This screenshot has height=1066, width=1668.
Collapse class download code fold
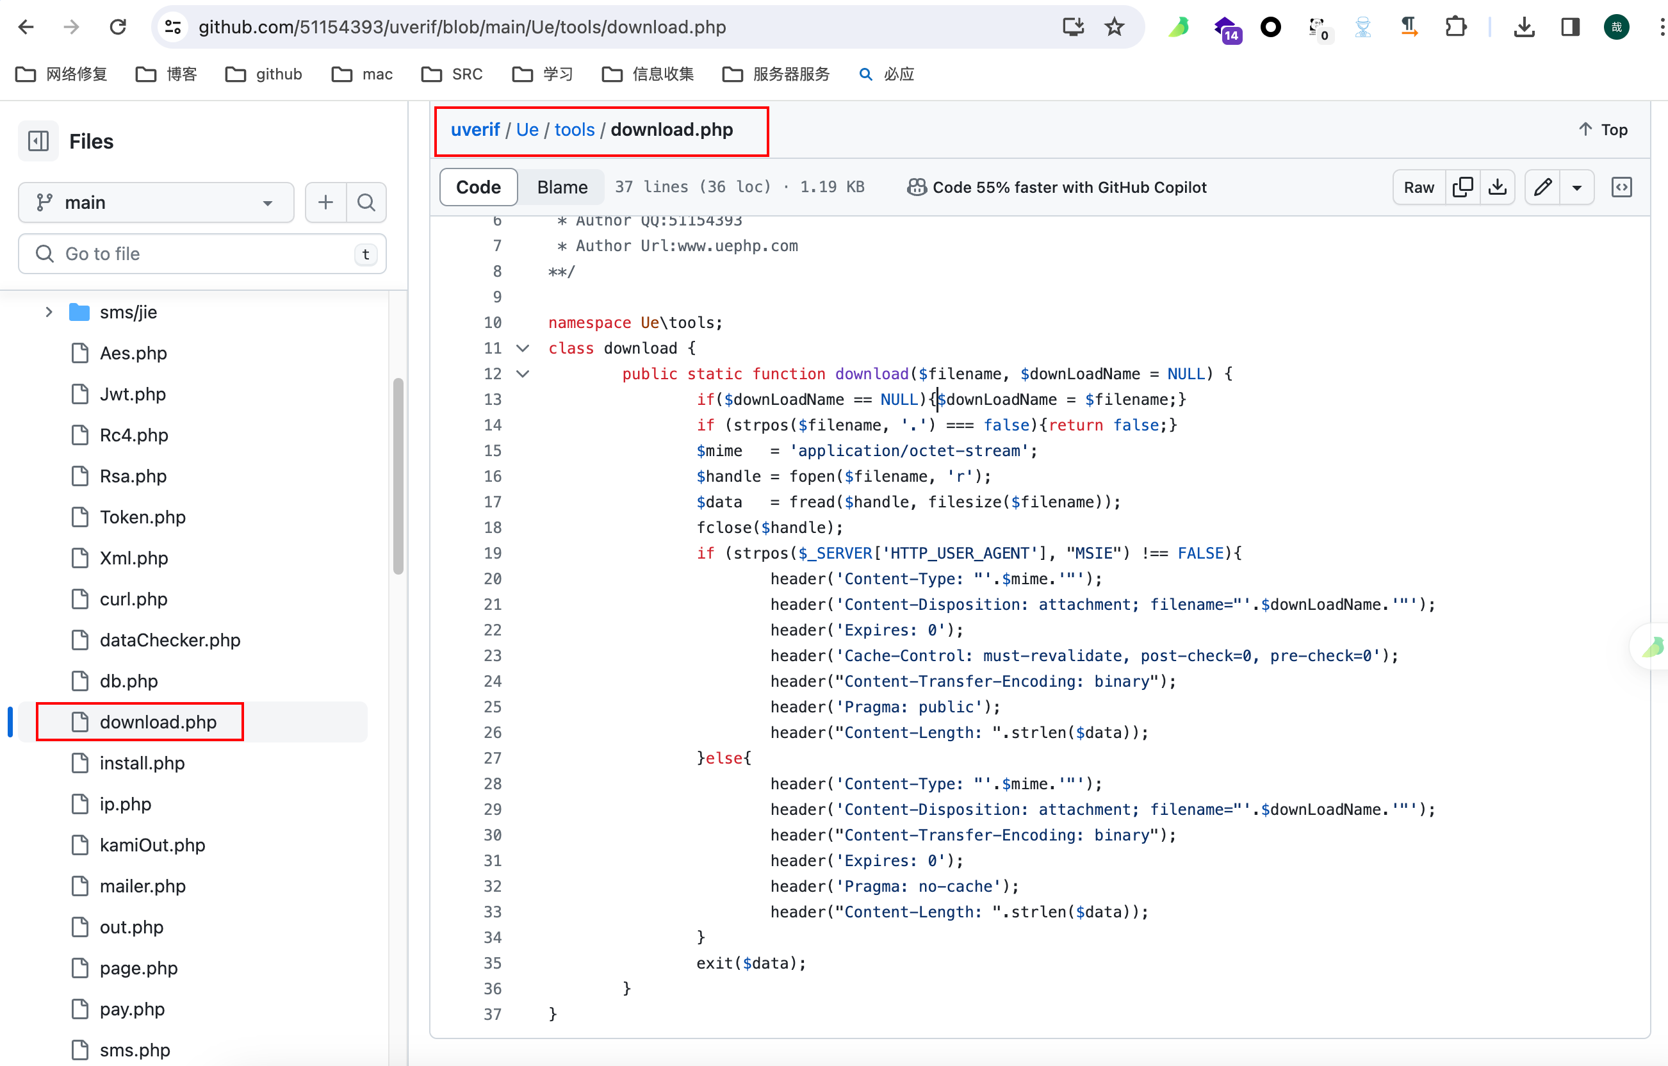coord(523,348)
